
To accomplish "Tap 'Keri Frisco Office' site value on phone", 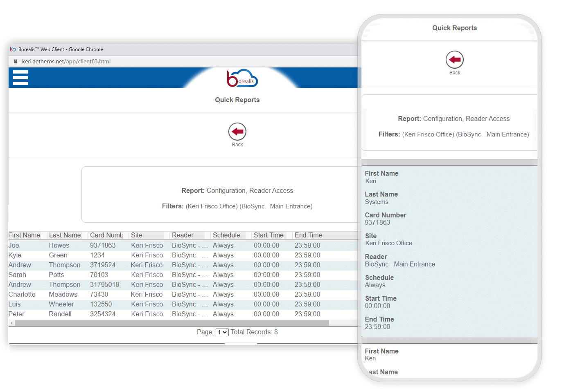I will tap(388, 243).
